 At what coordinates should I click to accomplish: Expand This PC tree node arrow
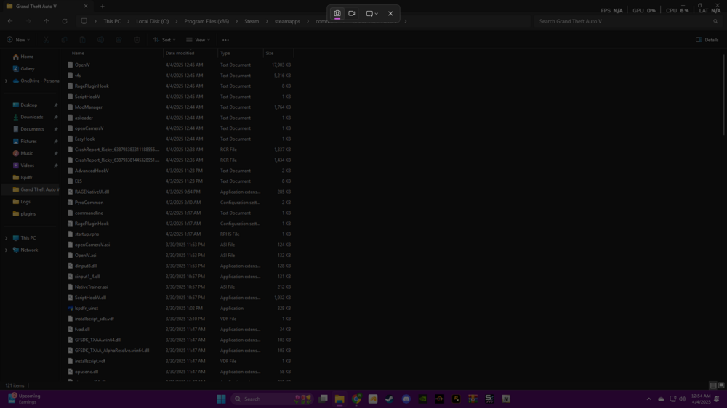tap(6, 238)
